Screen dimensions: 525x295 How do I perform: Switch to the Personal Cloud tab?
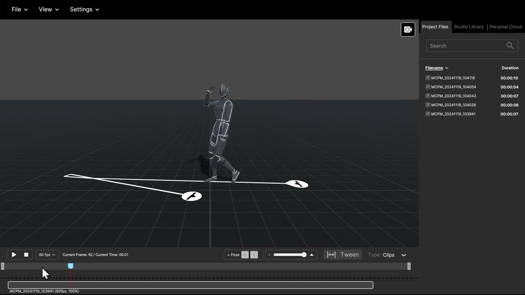(505, 27)
